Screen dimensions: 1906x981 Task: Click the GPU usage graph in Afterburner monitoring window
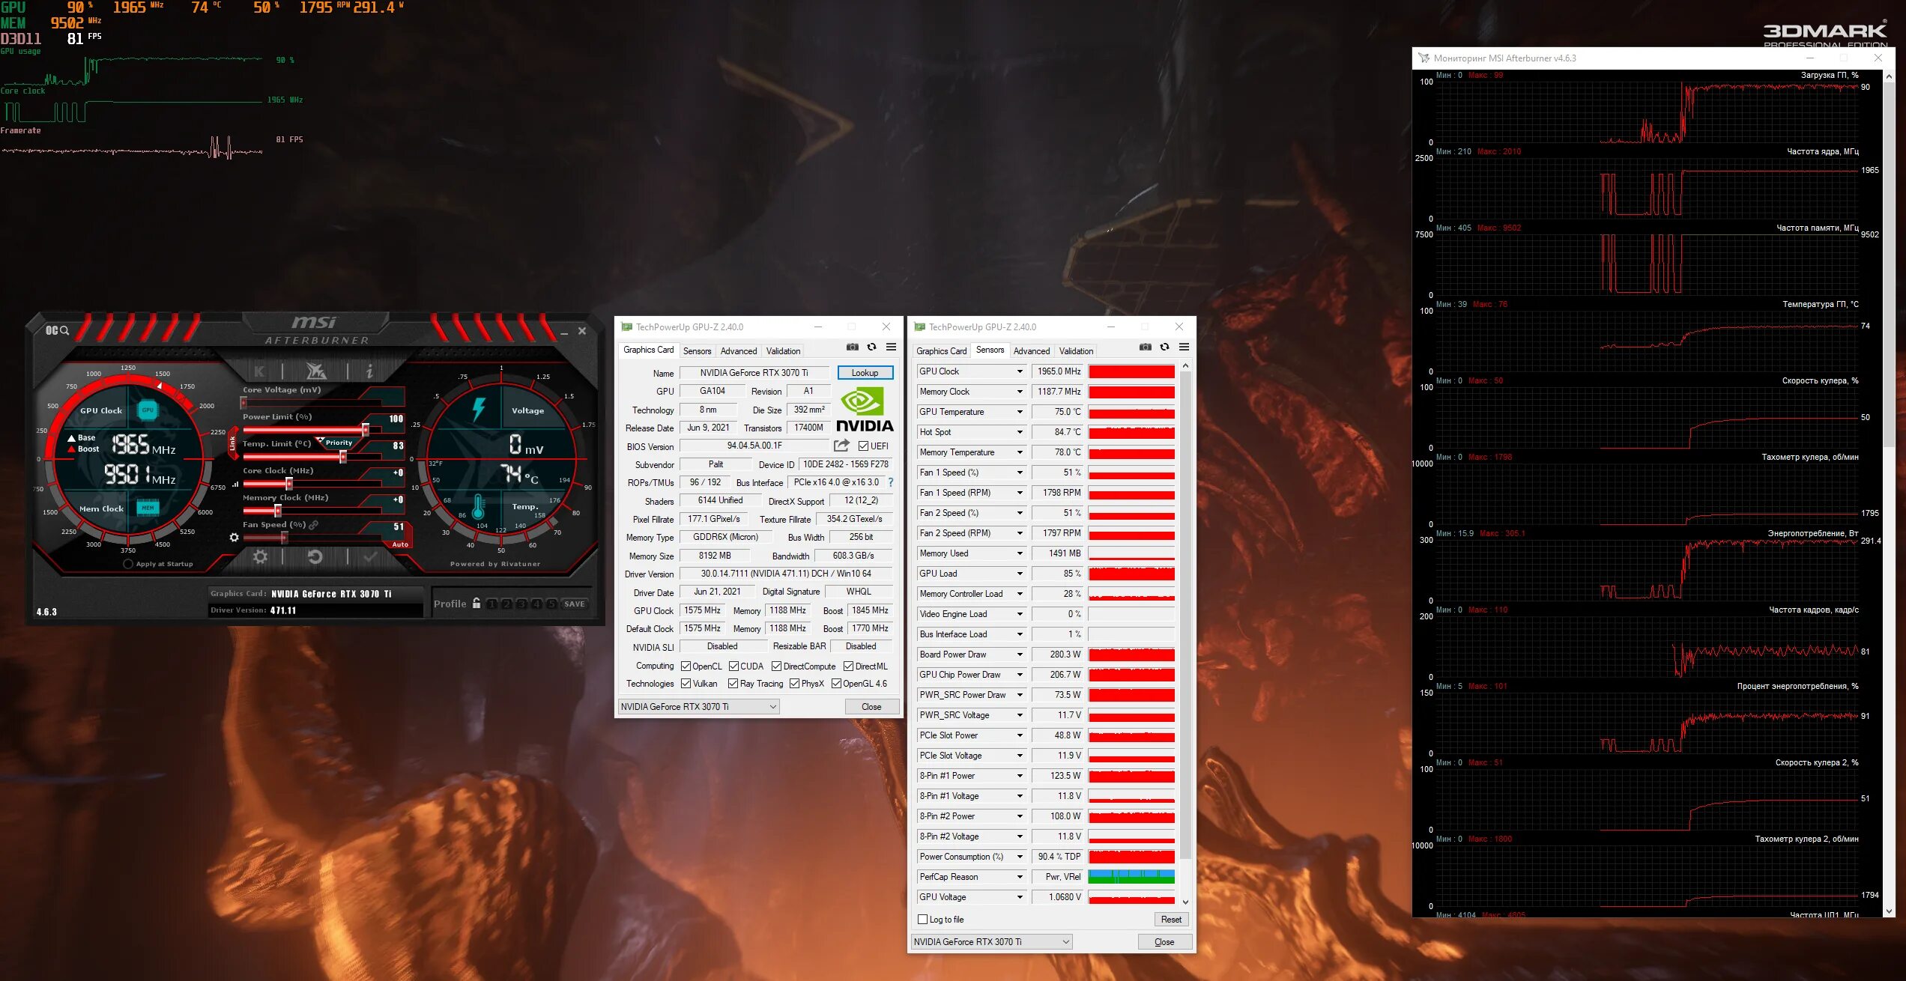pos(1647,112)
